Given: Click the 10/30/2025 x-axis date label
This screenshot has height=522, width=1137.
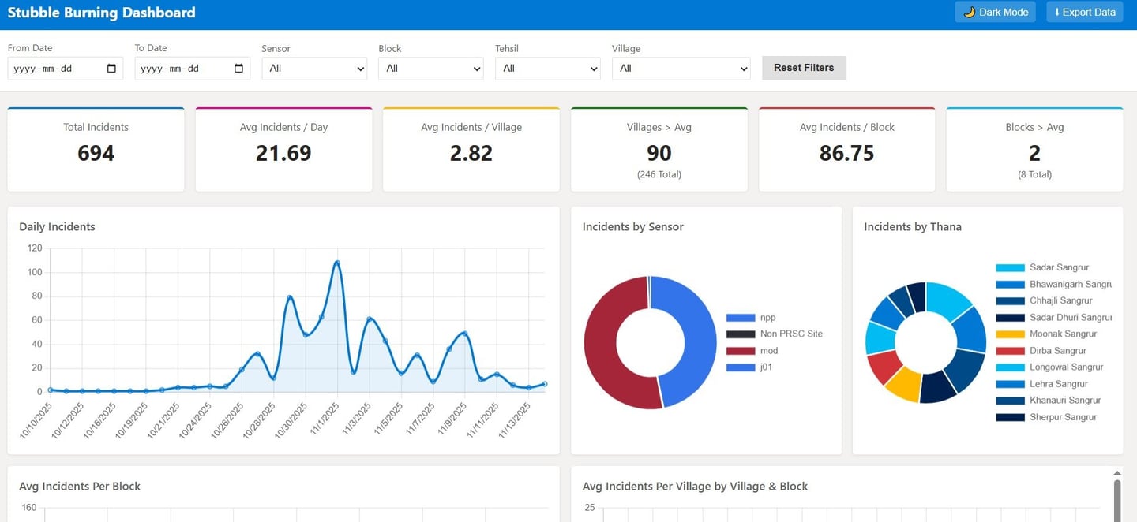Looking at the screenshot, I should tap(291, 421).
